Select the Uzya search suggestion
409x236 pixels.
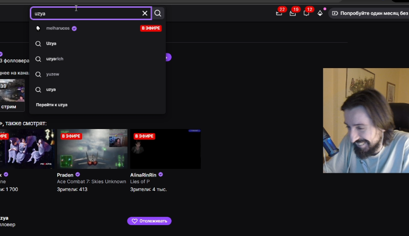point(98,44)
